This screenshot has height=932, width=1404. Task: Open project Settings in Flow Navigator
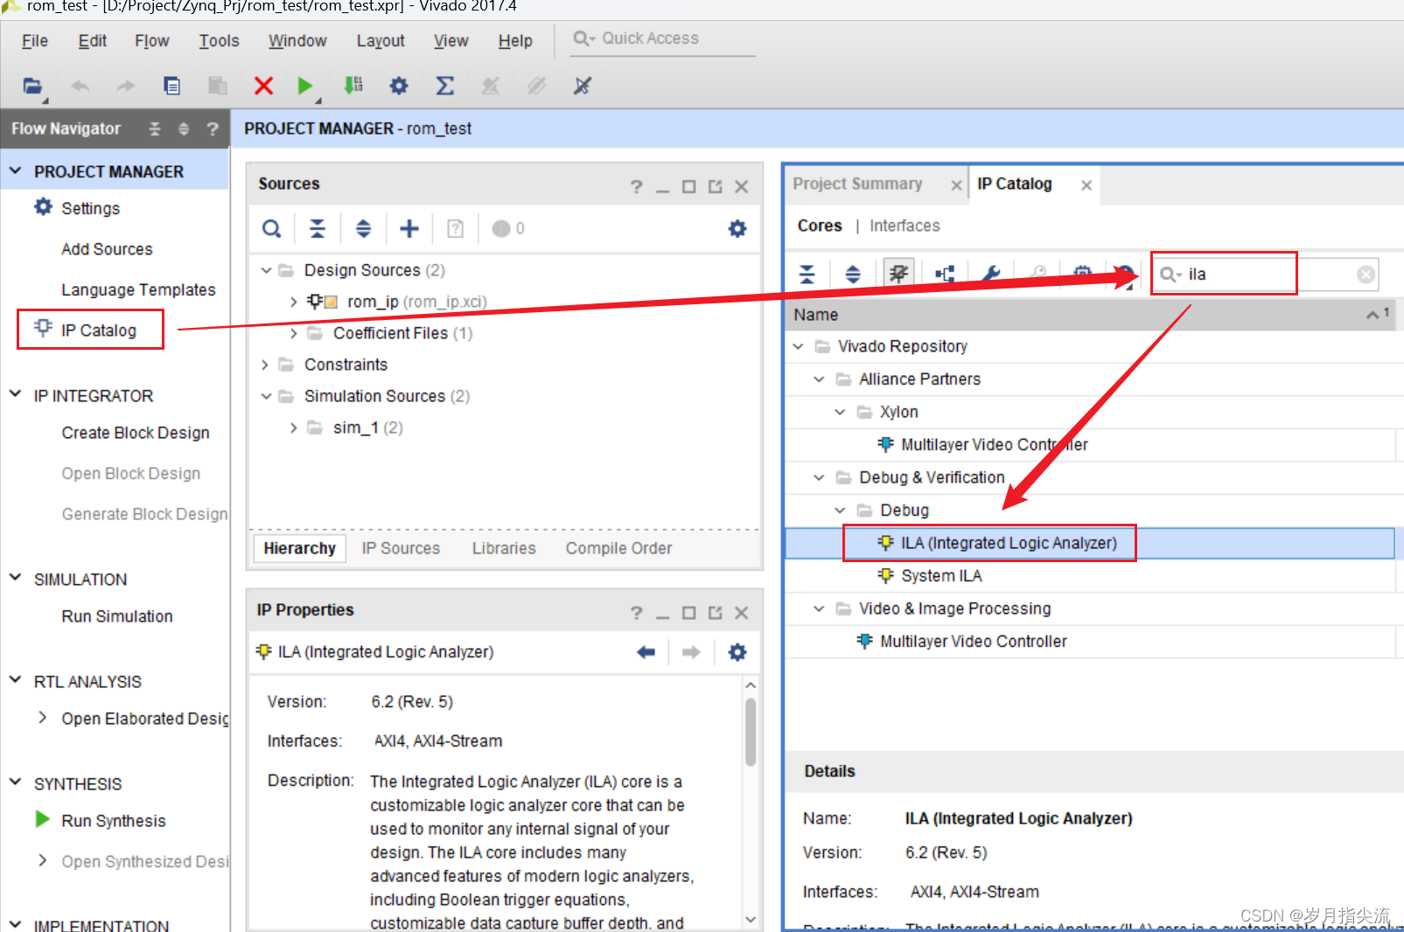[90, 208]
